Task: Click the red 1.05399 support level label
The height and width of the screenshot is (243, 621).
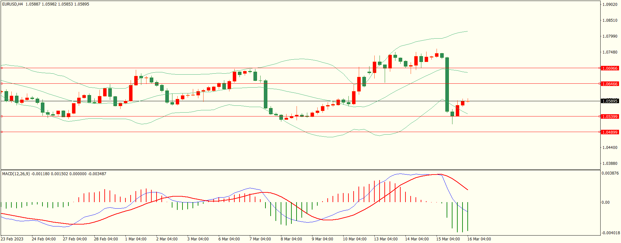Action: 610,116
